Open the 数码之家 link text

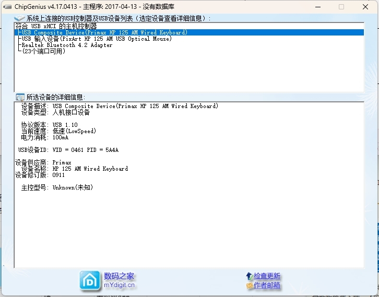(119, 276)
